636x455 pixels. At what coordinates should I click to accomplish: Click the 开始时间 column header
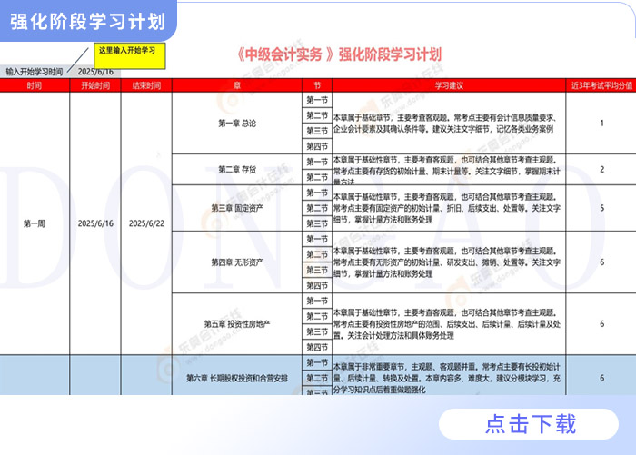point(94,85)
